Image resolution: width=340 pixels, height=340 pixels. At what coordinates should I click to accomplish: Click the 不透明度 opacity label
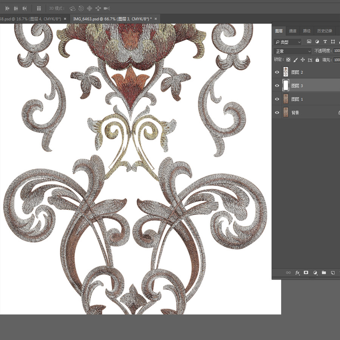323,51
